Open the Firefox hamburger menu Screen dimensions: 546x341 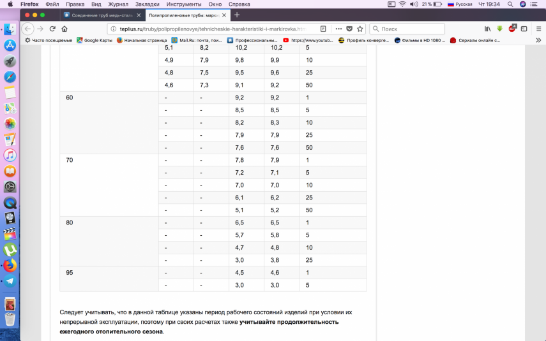point(537,29)
